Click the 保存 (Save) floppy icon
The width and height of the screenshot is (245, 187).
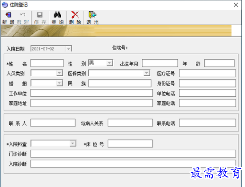tap(40, 15)
